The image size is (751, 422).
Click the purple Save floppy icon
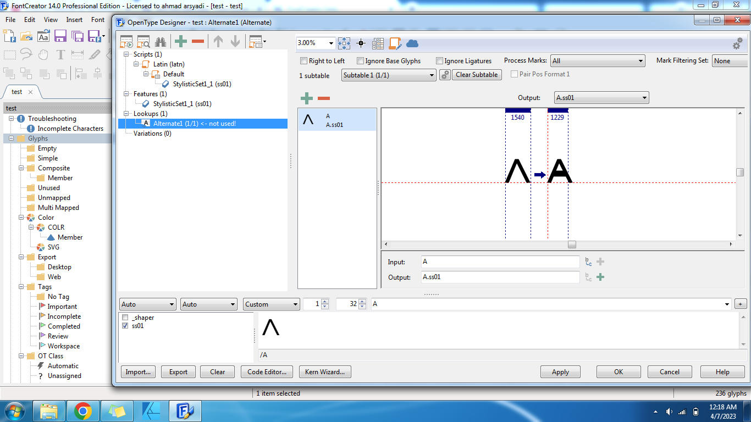tap(60, 36)
